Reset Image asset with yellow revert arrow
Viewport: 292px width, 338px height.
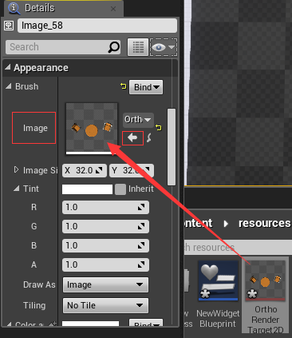159,128
